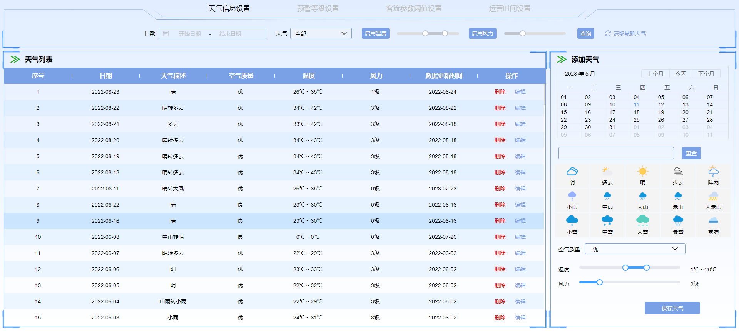
Task: Delete the row dated 2022-08-23
Action: coord(500,92)
